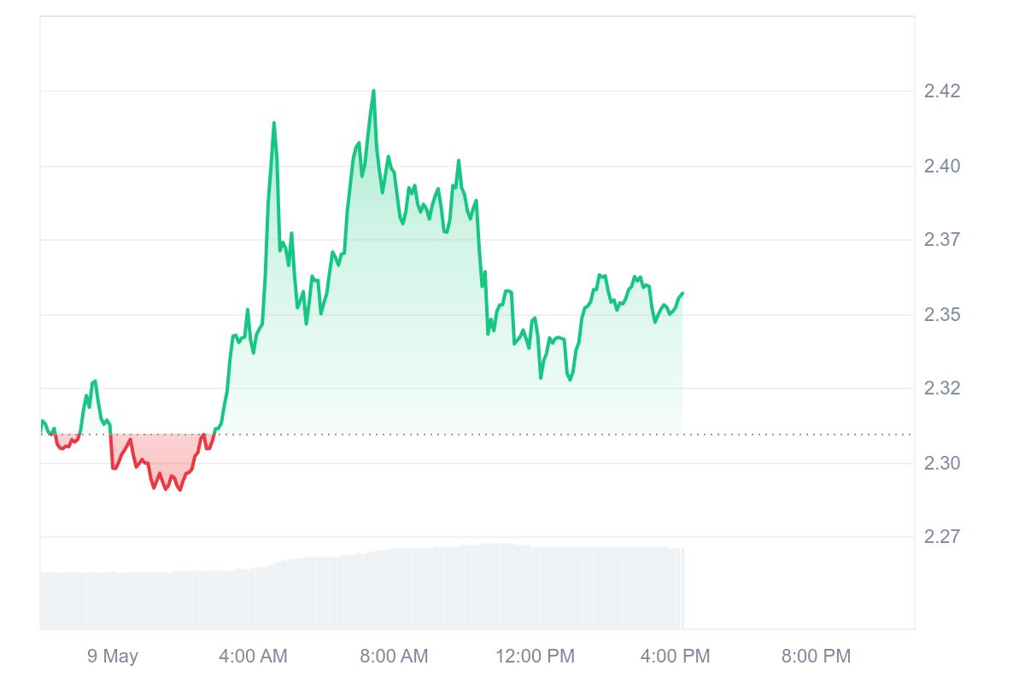Select the 9 May date label

[x=113, y=657]
